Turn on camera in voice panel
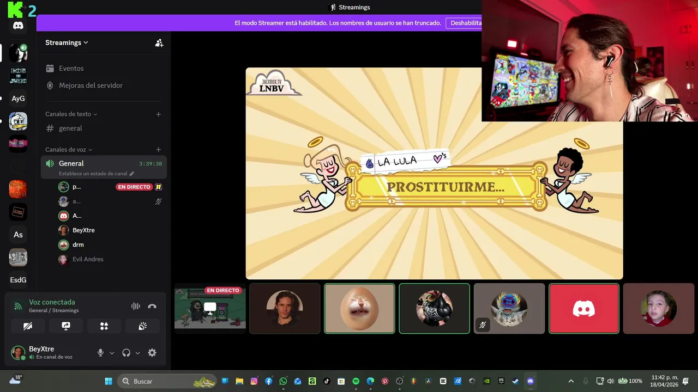Image resolution: width=698 pixels, height=392 pixels. [28, 326]
